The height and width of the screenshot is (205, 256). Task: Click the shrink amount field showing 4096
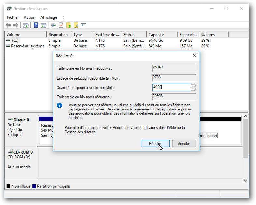171,87
